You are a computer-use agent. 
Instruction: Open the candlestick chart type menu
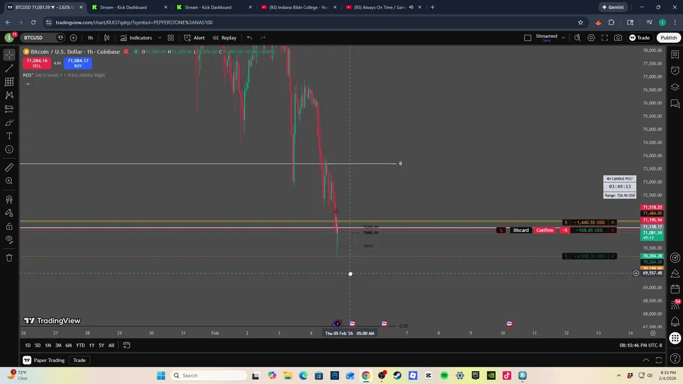[x=107, y=37]
